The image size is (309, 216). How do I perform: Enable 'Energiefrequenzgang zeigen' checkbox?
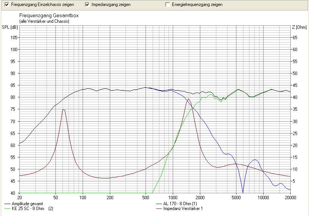168,4
